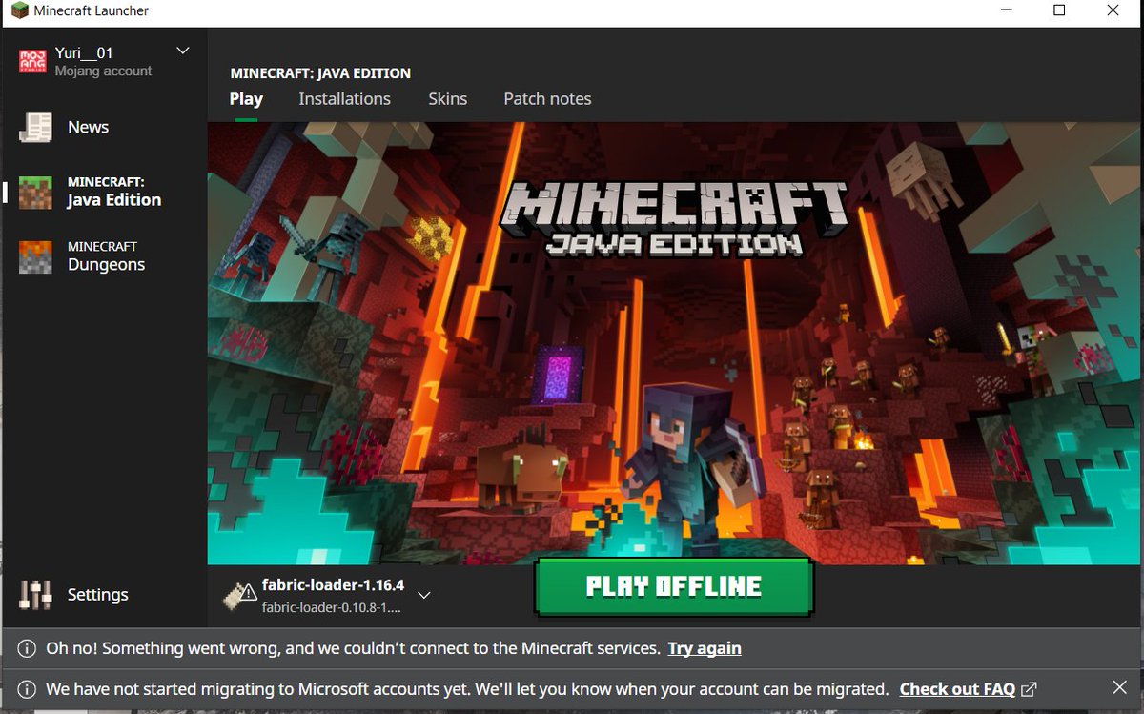Open the Skins tab
The width and height of the screenshot is (1144, 714).
tap(447, 99)
